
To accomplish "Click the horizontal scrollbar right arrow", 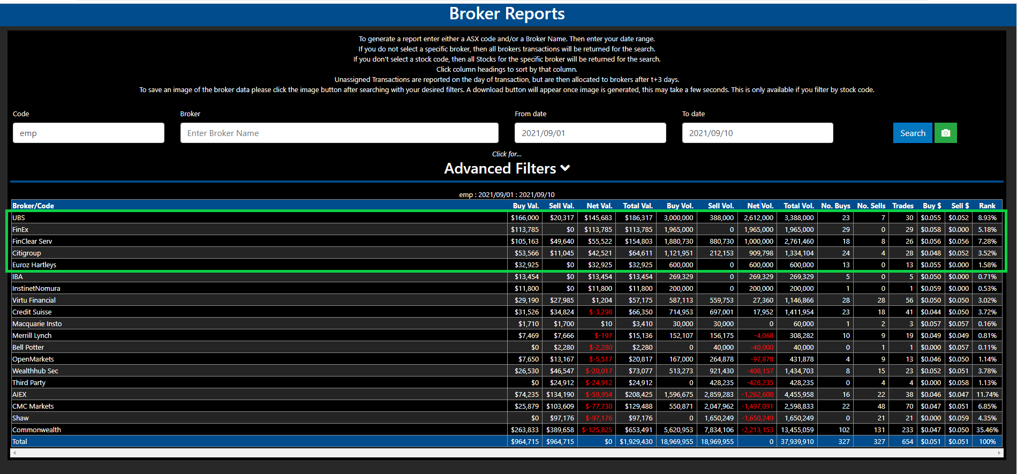I will (x=999, y=453).
